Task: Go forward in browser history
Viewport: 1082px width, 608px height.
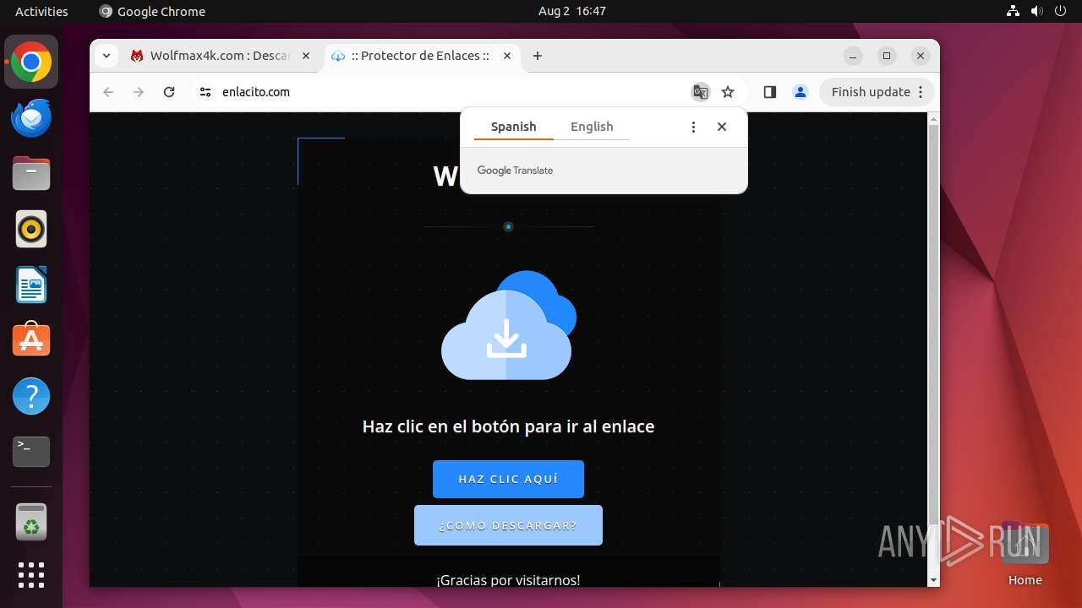Action: 139,92
